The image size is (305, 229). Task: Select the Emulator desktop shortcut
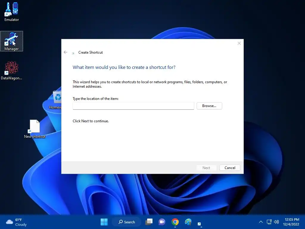pyautogui.click(x=12, y=12)
